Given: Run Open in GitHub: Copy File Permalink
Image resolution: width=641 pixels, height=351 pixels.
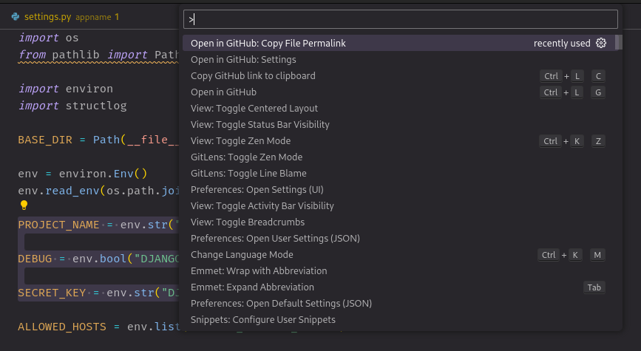Looking at the screenshot, I should tap(398, 43).
